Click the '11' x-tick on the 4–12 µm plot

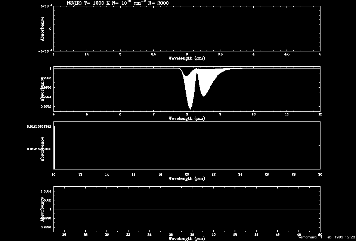(x=287, y=114)
